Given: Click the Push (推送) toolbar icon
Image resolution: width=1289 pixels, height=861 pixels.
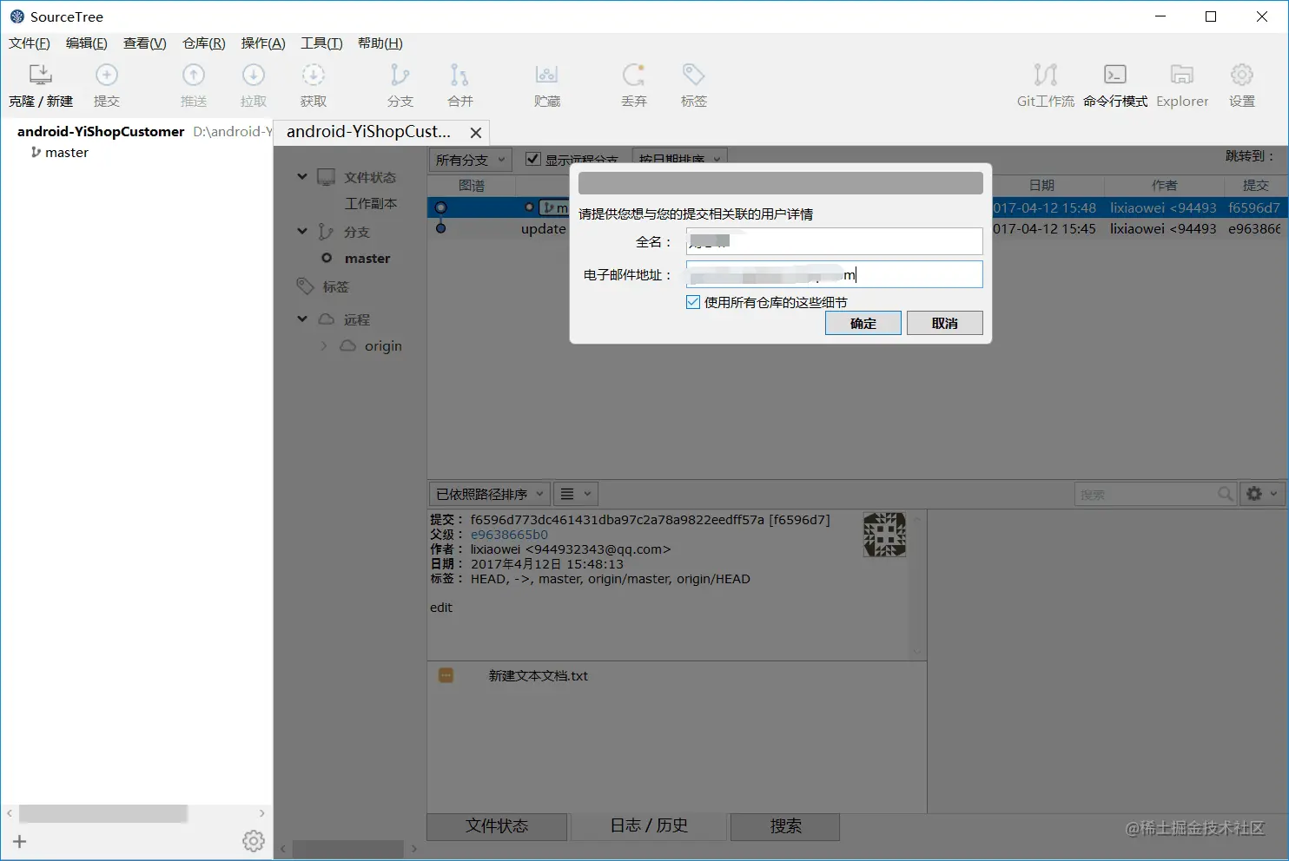Looking at the screenshot, I should (x=194, y=75).
